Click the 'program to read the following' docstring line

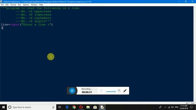click(40, 8)
